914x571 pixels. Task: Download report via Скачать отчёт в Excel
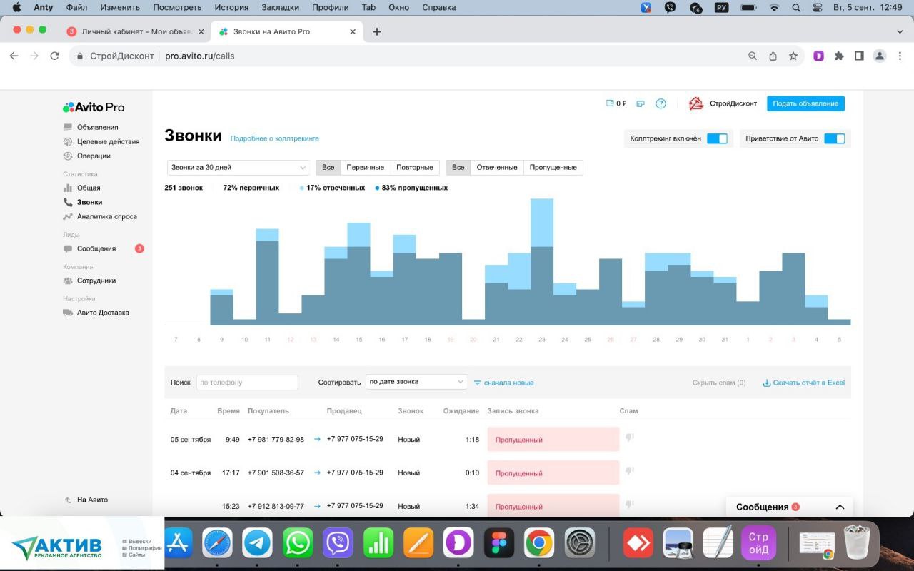point(804,383)
